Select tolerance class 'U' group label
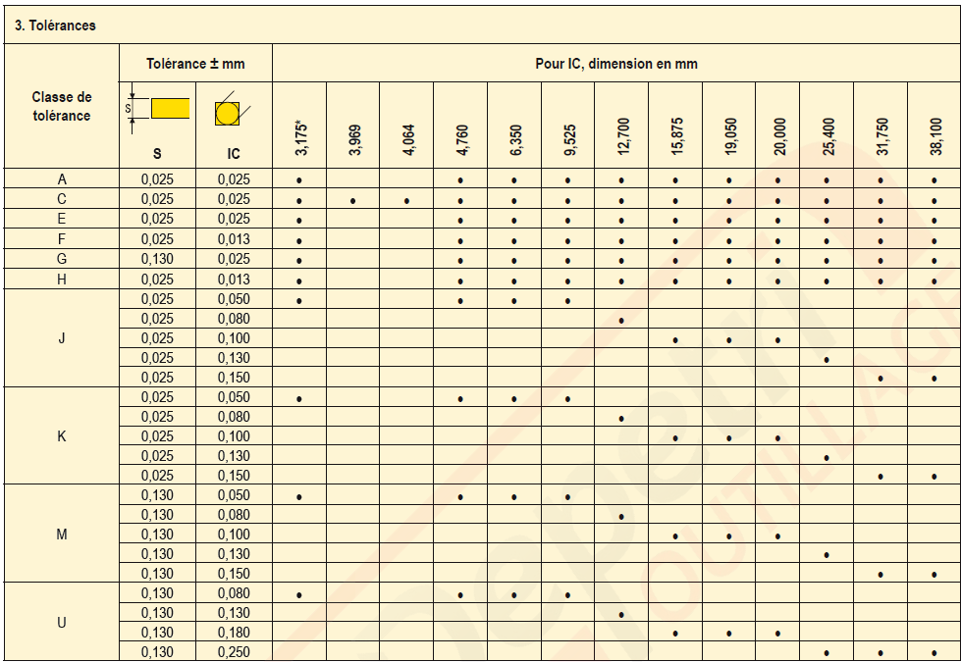Viewport: 961px width, 662px height. [x=61, y=622]
